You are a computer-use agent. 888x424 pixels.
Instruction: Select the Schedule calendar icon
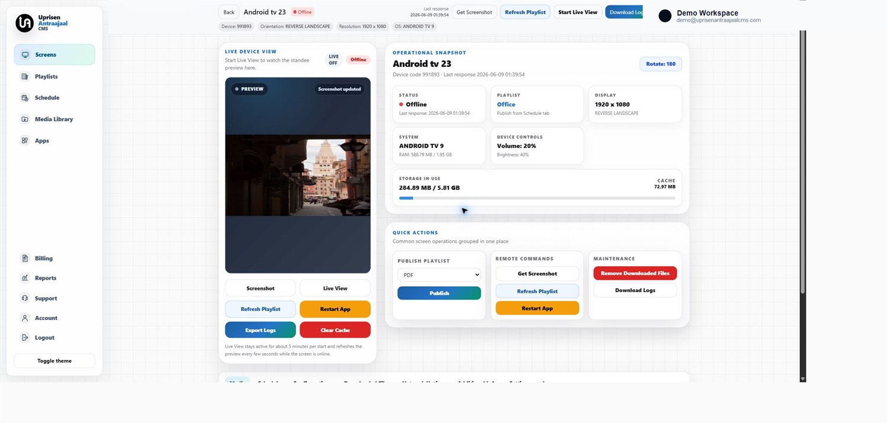[25, 98]
